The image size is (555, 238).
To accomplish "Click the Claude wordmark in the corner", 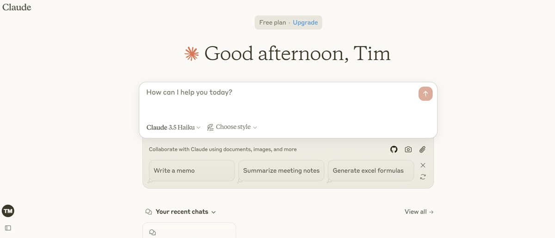I will click(17, 7).
